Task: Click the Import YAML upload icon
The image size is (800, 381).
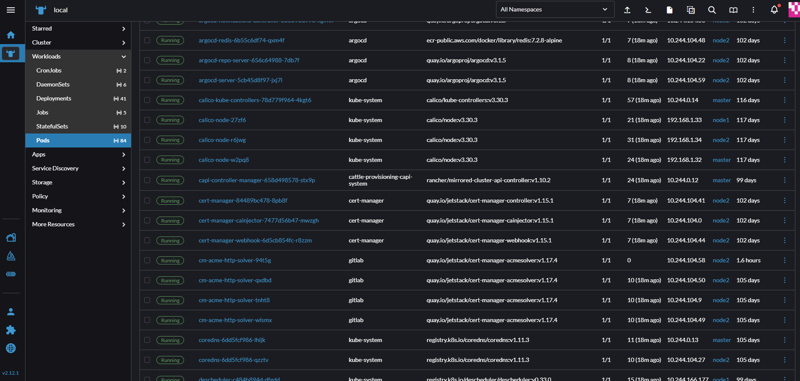Action: coord(627,10)
